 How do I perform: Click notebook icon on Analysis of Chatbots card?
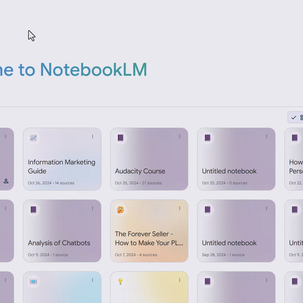[34, 209]
